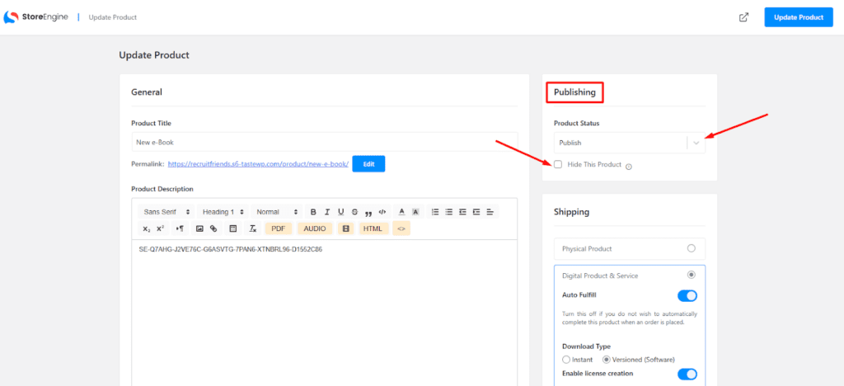Apply italic formatting
This screenshot has height=386, width=844.
[x=326, y=212]
